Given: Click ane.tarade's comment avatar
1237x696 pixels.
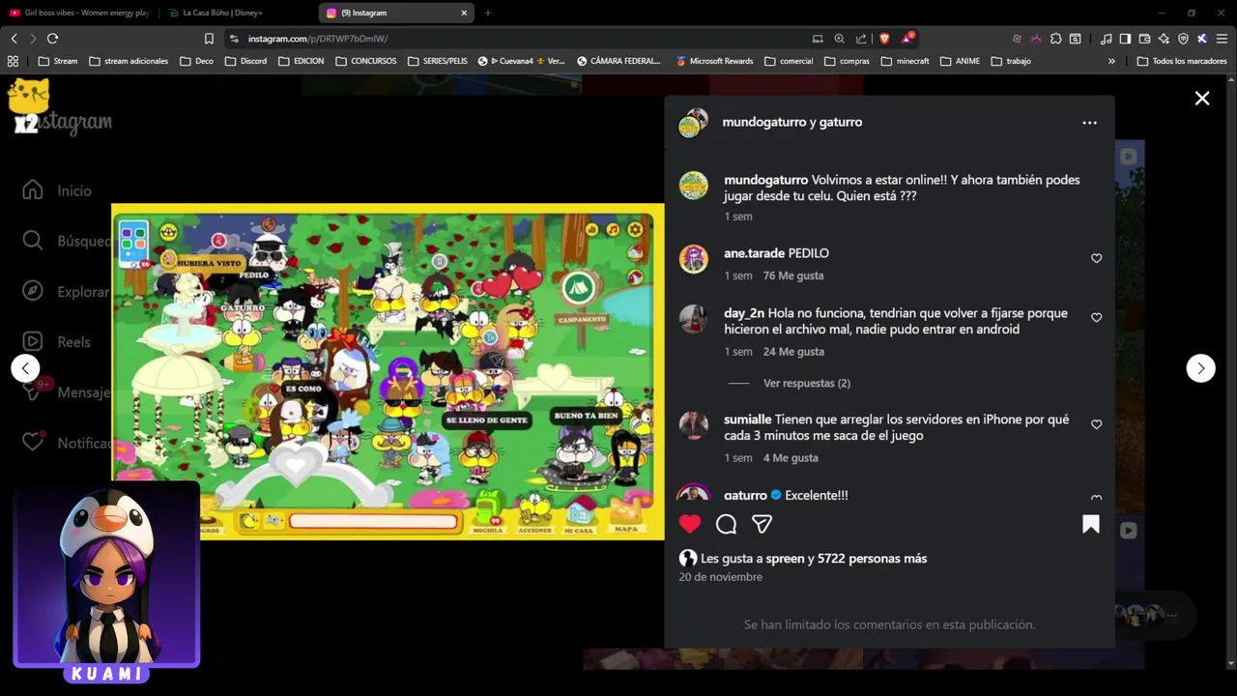Looking at the screenshot, I should point(693,259).
